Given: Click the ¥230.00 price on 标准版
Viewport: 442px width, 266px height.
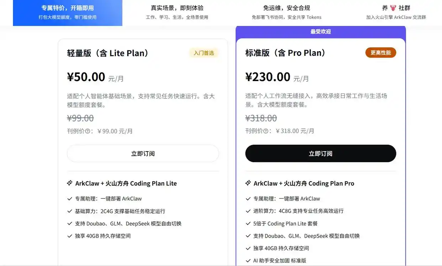Looking at the screenshot, I should coord(268,77).
